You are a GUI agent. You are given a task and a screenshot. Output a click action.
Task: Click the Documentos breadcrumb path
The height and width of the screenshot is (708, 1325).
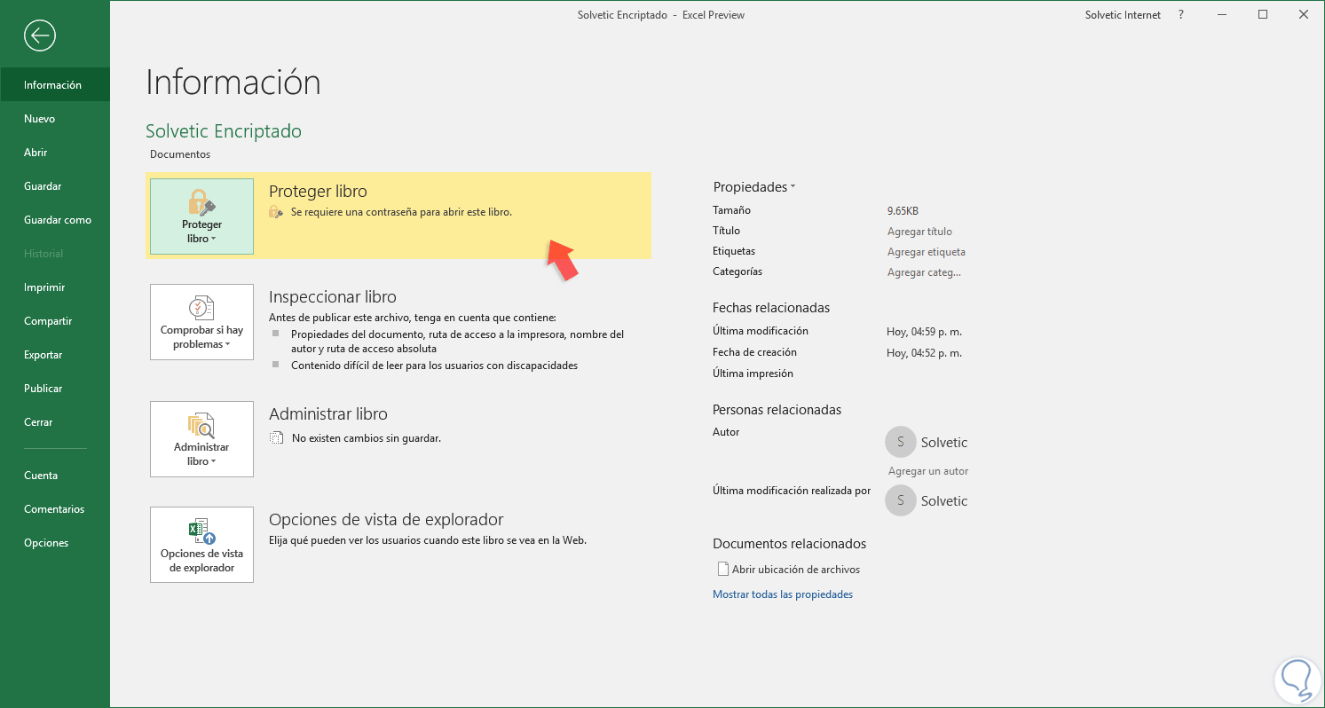coord(180,154)
